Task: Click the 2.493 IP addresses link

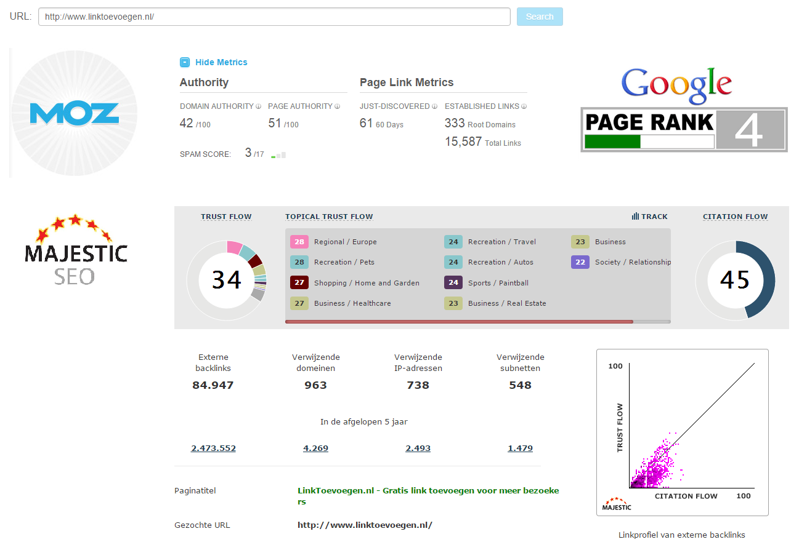Action: [418, 448]
